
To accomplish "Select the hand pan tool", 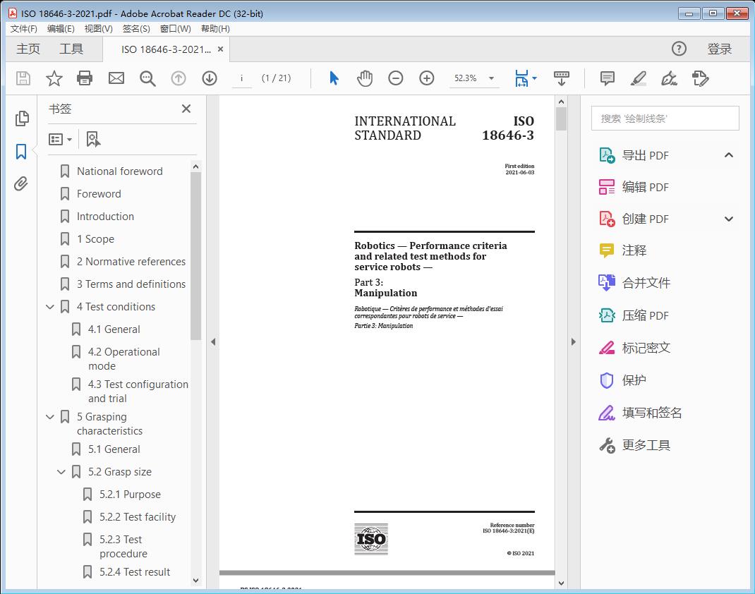I will [x=365, y=78].
